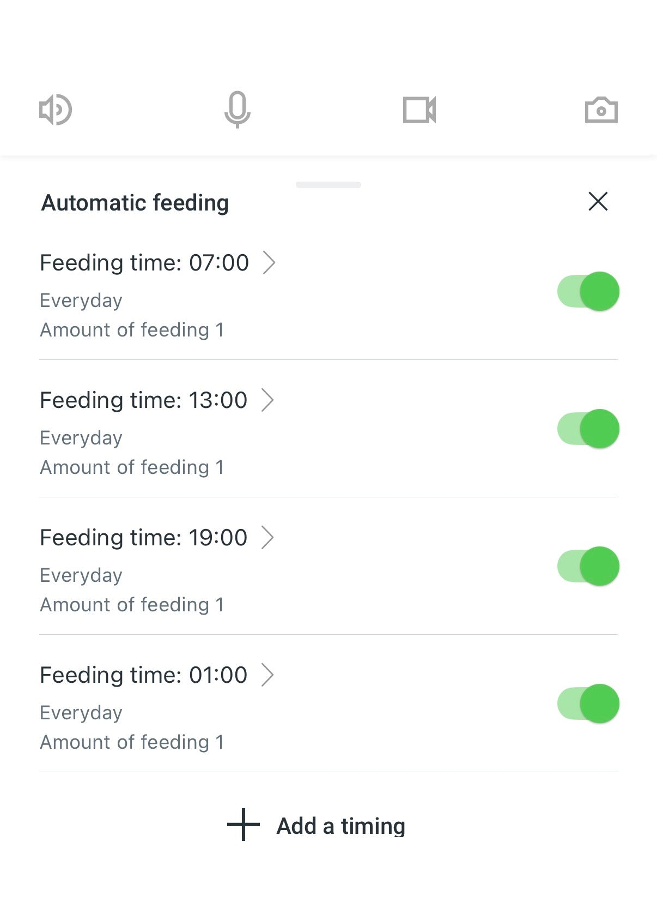This screenshot has height=914, width=657.
Task: Open 19:00 feeding time settings chevron
Action: click(x=267, y=537)
